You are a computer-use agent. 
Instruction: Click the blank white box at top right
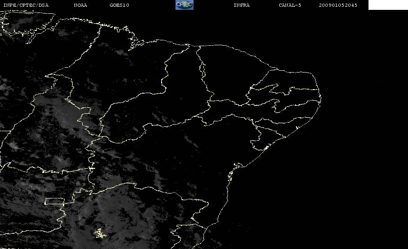(388, 4)
